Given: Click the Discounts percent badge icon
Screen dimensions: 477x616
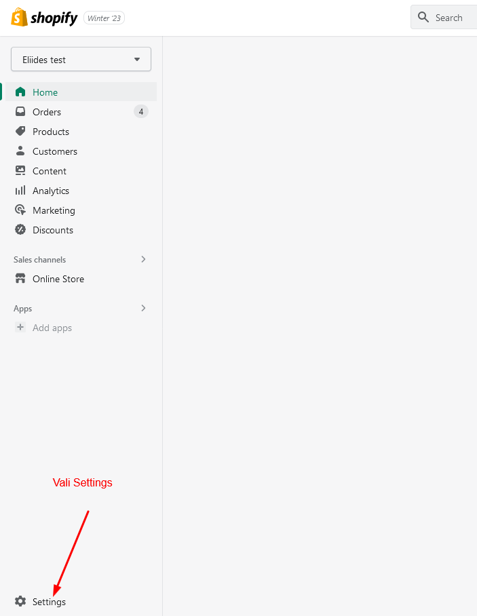Looking at the screenshot, I should click(x=20, y=230).
